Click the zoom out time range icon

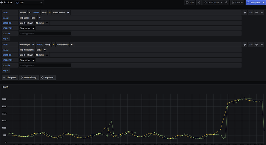(226, 3)
